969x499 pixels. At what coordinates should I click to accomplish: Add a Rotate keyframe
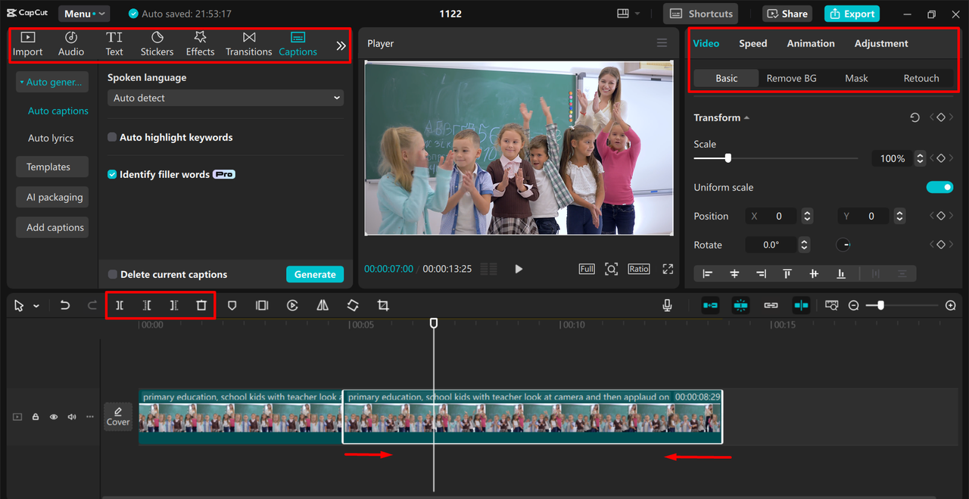click(941, 245)
